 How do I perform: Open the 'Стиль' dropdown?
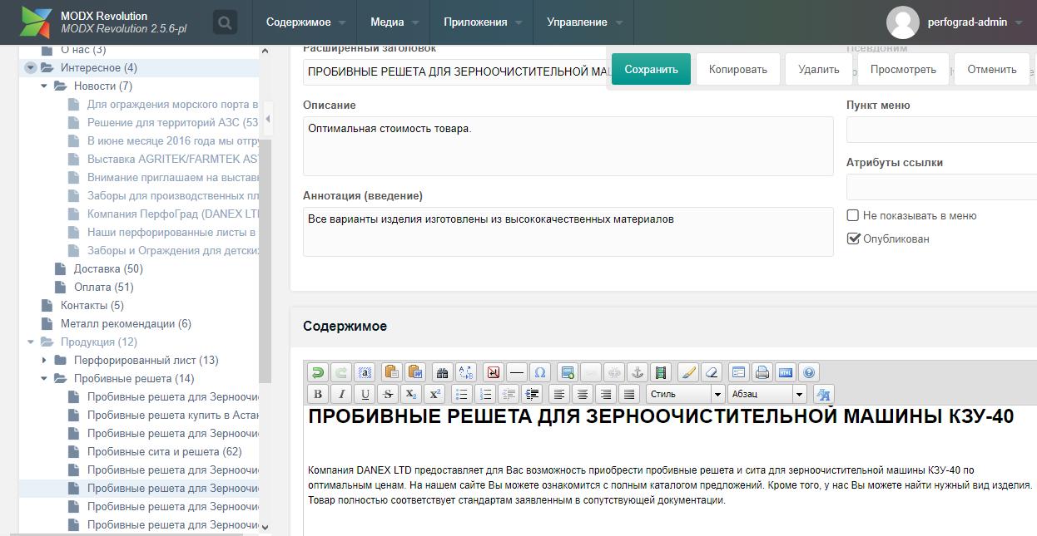pos(685,394)
